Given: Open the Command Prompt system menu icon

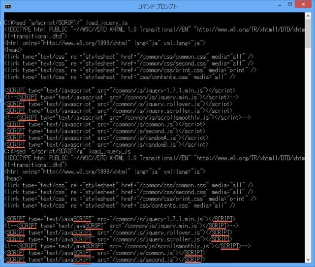Looking at the screenshot, I should click(x=7, y=7).
